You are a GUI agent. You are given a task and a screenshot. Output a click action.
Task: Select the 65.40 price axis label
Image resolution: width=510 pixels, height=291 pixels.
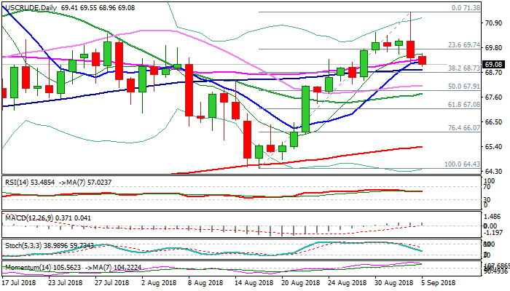493,148
